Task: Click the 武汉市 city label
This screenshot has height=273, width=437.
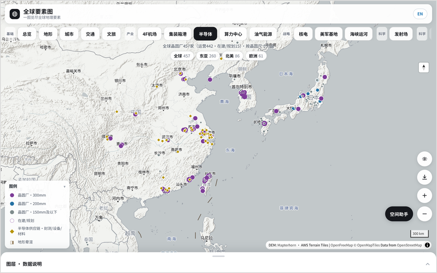Action: click(x=167, y=137)
